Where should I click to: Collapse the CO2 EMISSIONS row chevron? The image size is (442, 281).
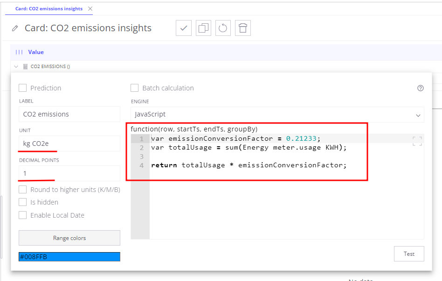click(16, 67)
